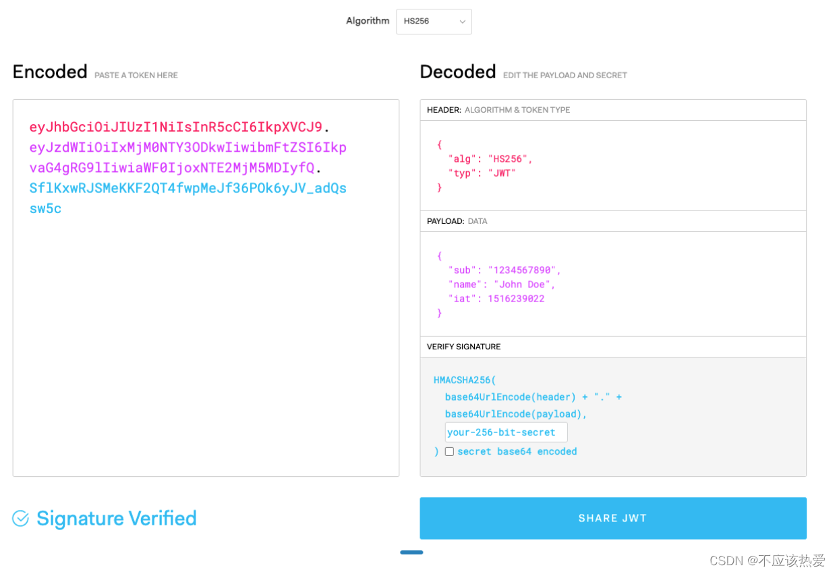Click the 'Algorithm' label
Image resolution: width=835 pixels, height=574 pixels.
click(368, 21)
